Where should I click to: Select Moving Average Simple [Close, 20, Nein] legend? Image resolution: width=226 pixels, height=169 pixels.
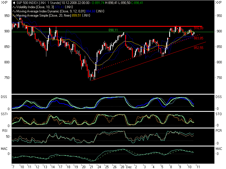click(x=44, y=15)
